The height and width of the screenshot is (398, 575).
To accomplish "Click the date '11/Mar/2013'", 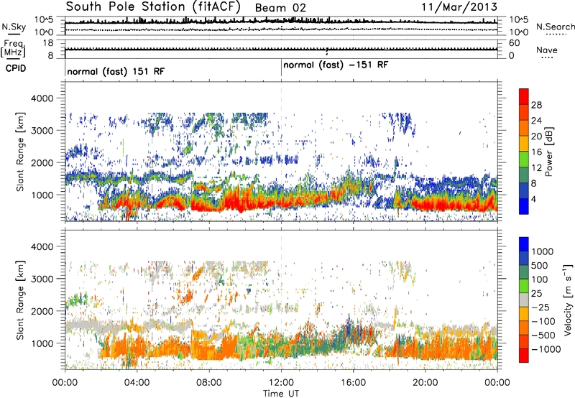I will click(459, 6).
